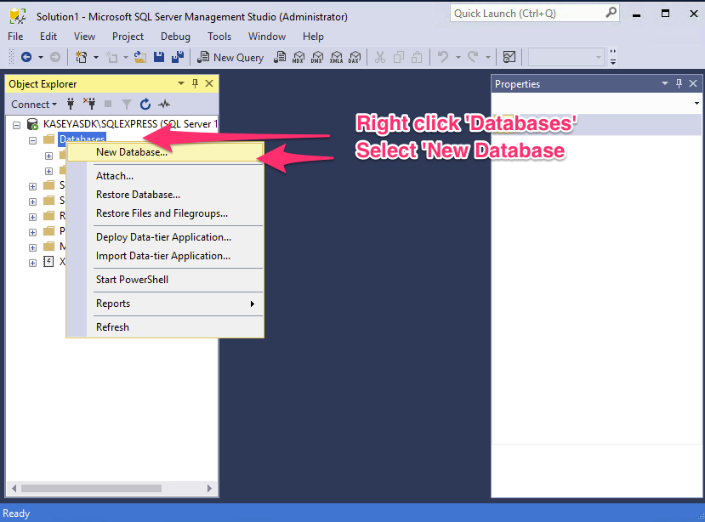Open Object Explorer window position dropdown
The height and width of the screenshot is (522, 705).
[x=181, y=83]
